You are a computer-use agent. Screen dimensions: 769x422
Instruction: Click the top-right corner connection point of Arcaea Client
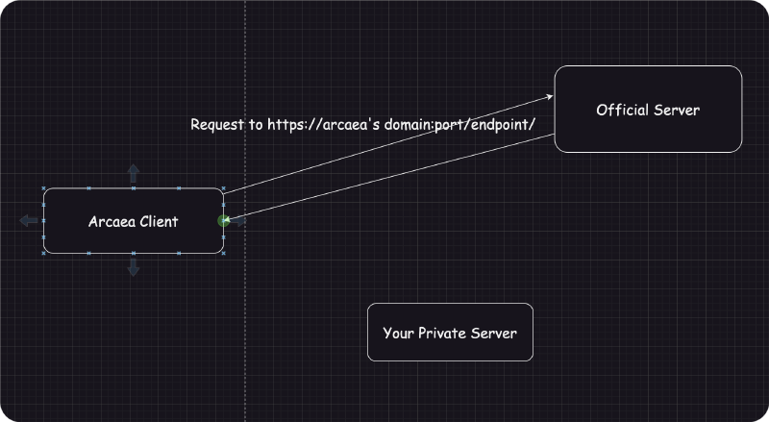pos(223,189)
